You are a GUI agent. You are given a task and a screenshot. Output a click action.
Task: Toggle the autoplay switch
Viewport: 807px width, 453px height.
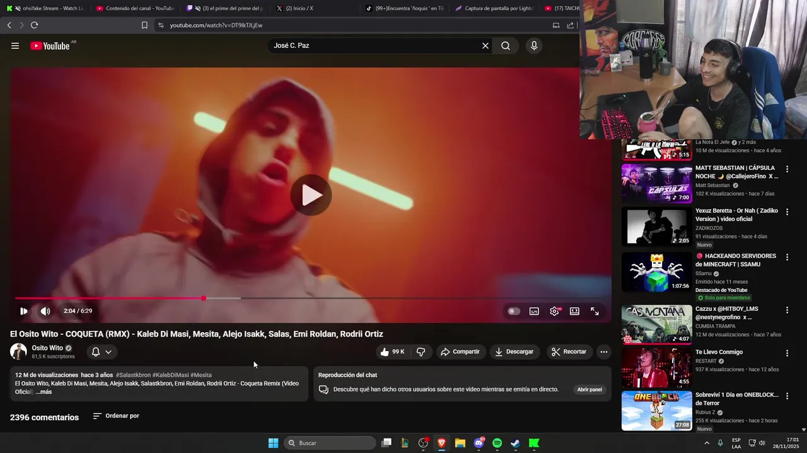tap(514, 311)
